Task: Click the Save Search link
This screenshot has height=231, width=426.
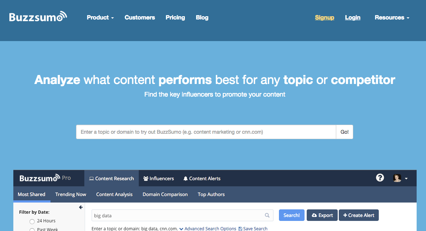Action: [x=253, y=228]
